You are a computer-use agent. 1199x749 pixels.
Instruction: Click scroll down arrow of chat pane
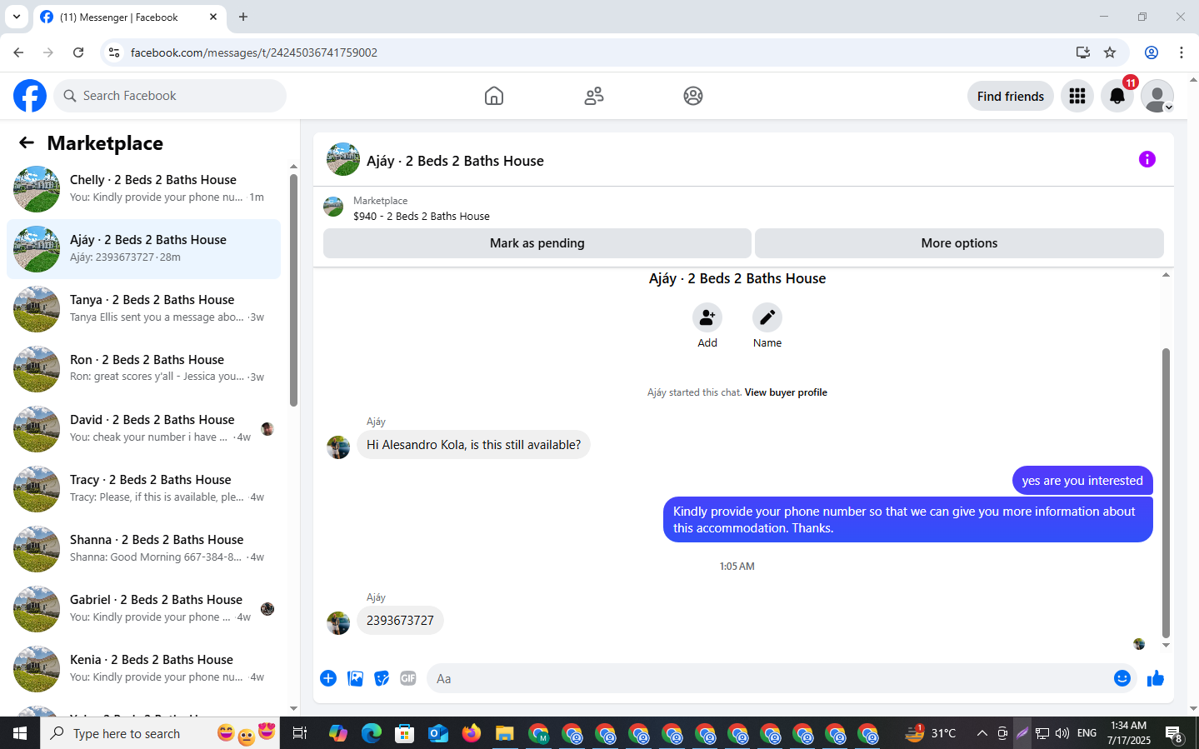tap(1166, 646)
